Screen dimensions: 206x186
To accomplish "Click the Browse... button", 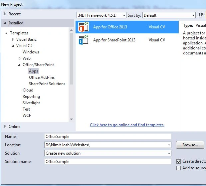I will tap(190, 145).
